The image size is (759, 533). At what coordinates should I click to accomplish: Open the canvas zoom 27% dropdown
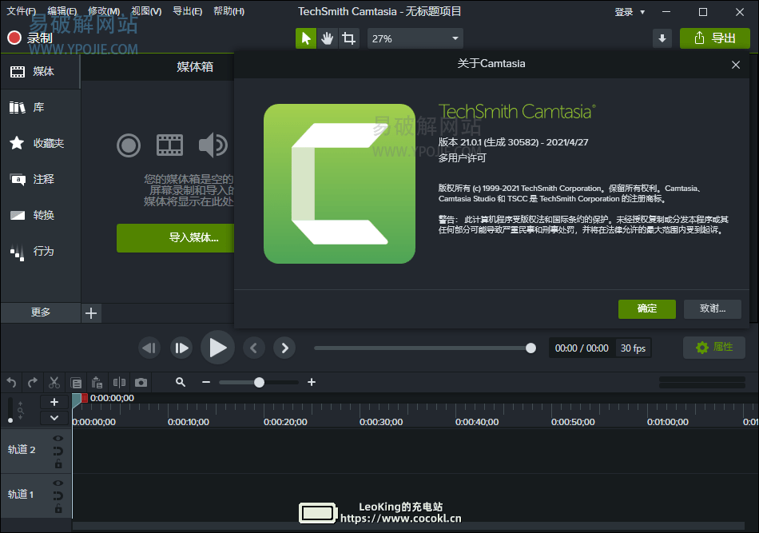[x=415, y=38]
